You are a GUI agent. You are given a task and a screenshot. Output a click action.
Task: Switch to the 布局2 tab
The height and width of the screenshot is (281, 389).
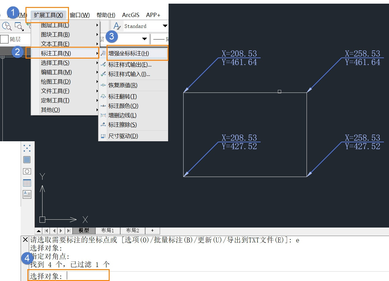click(x=133, y=231)
